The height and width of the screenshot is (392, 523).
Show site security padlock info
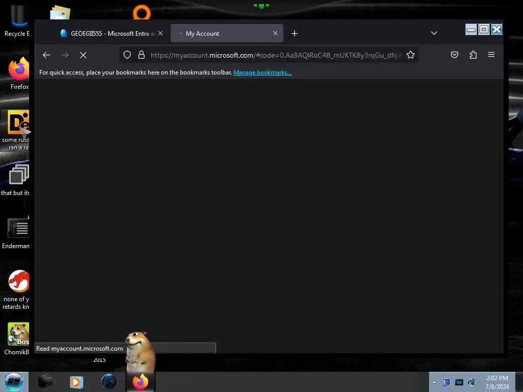click(x=141, y=55)
